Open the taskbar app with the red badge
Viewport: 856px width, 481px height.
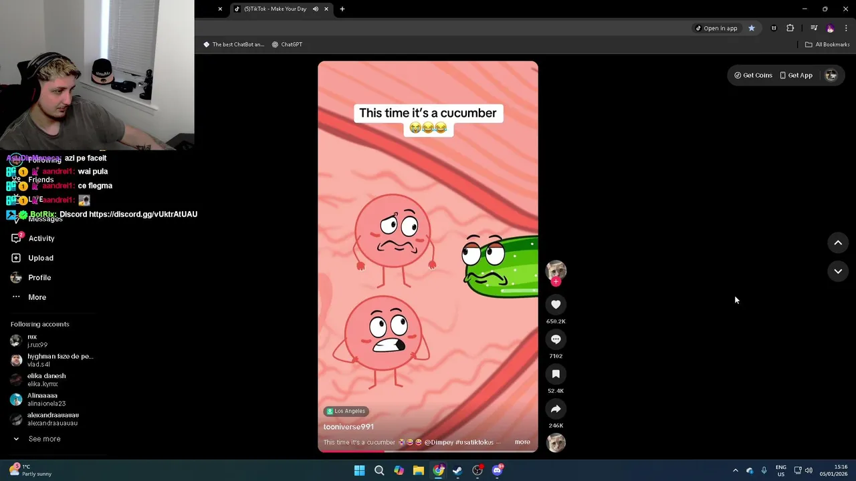point(477,470)
